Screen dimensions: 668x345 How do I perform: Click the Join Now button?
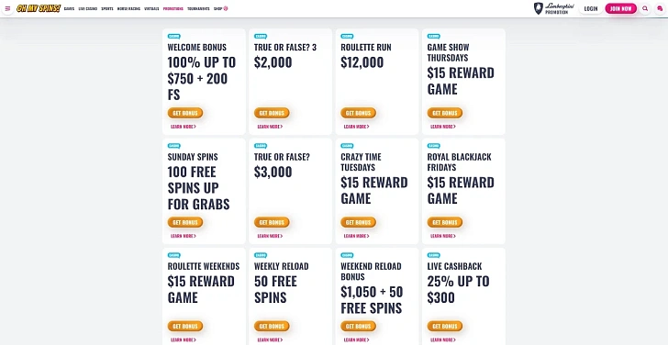tap(620, 8)
